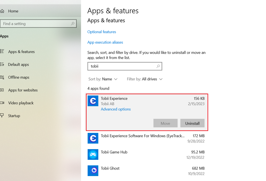Click the Tobii Experience Software For Windows icon
Viewport: 266px width, 181px height.
point(93,138)
